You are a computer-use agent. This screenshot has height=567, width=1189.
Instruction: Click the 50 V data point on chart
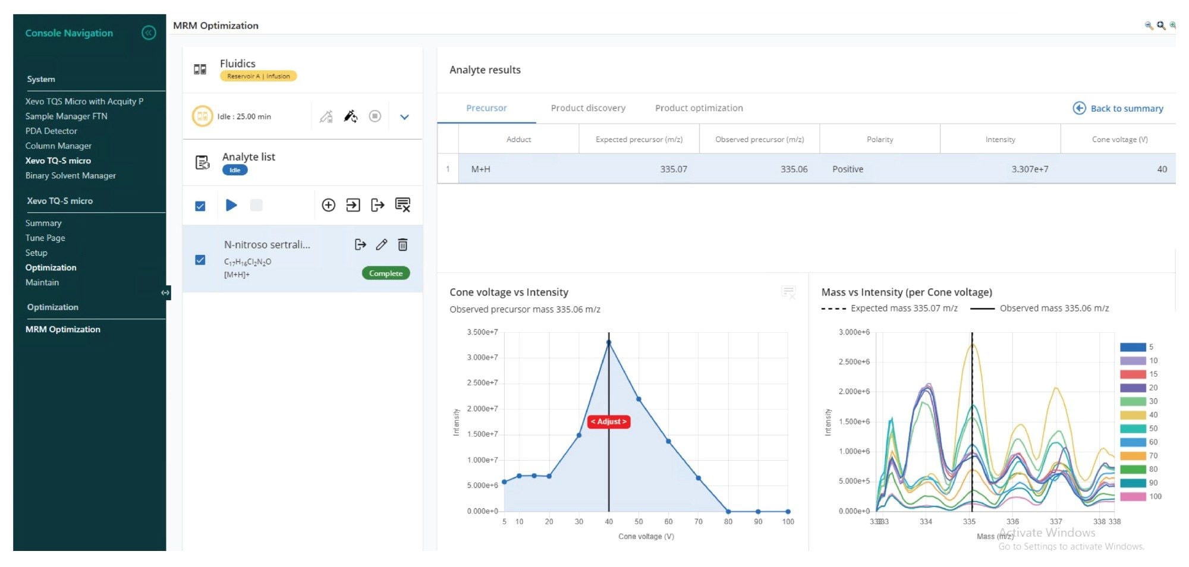click(638, 399)
